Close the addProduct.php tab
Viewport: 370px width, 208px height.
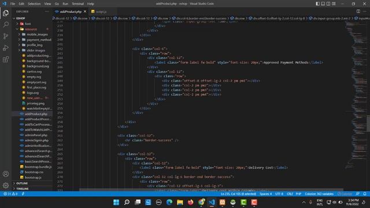click(x=85, y=12)
